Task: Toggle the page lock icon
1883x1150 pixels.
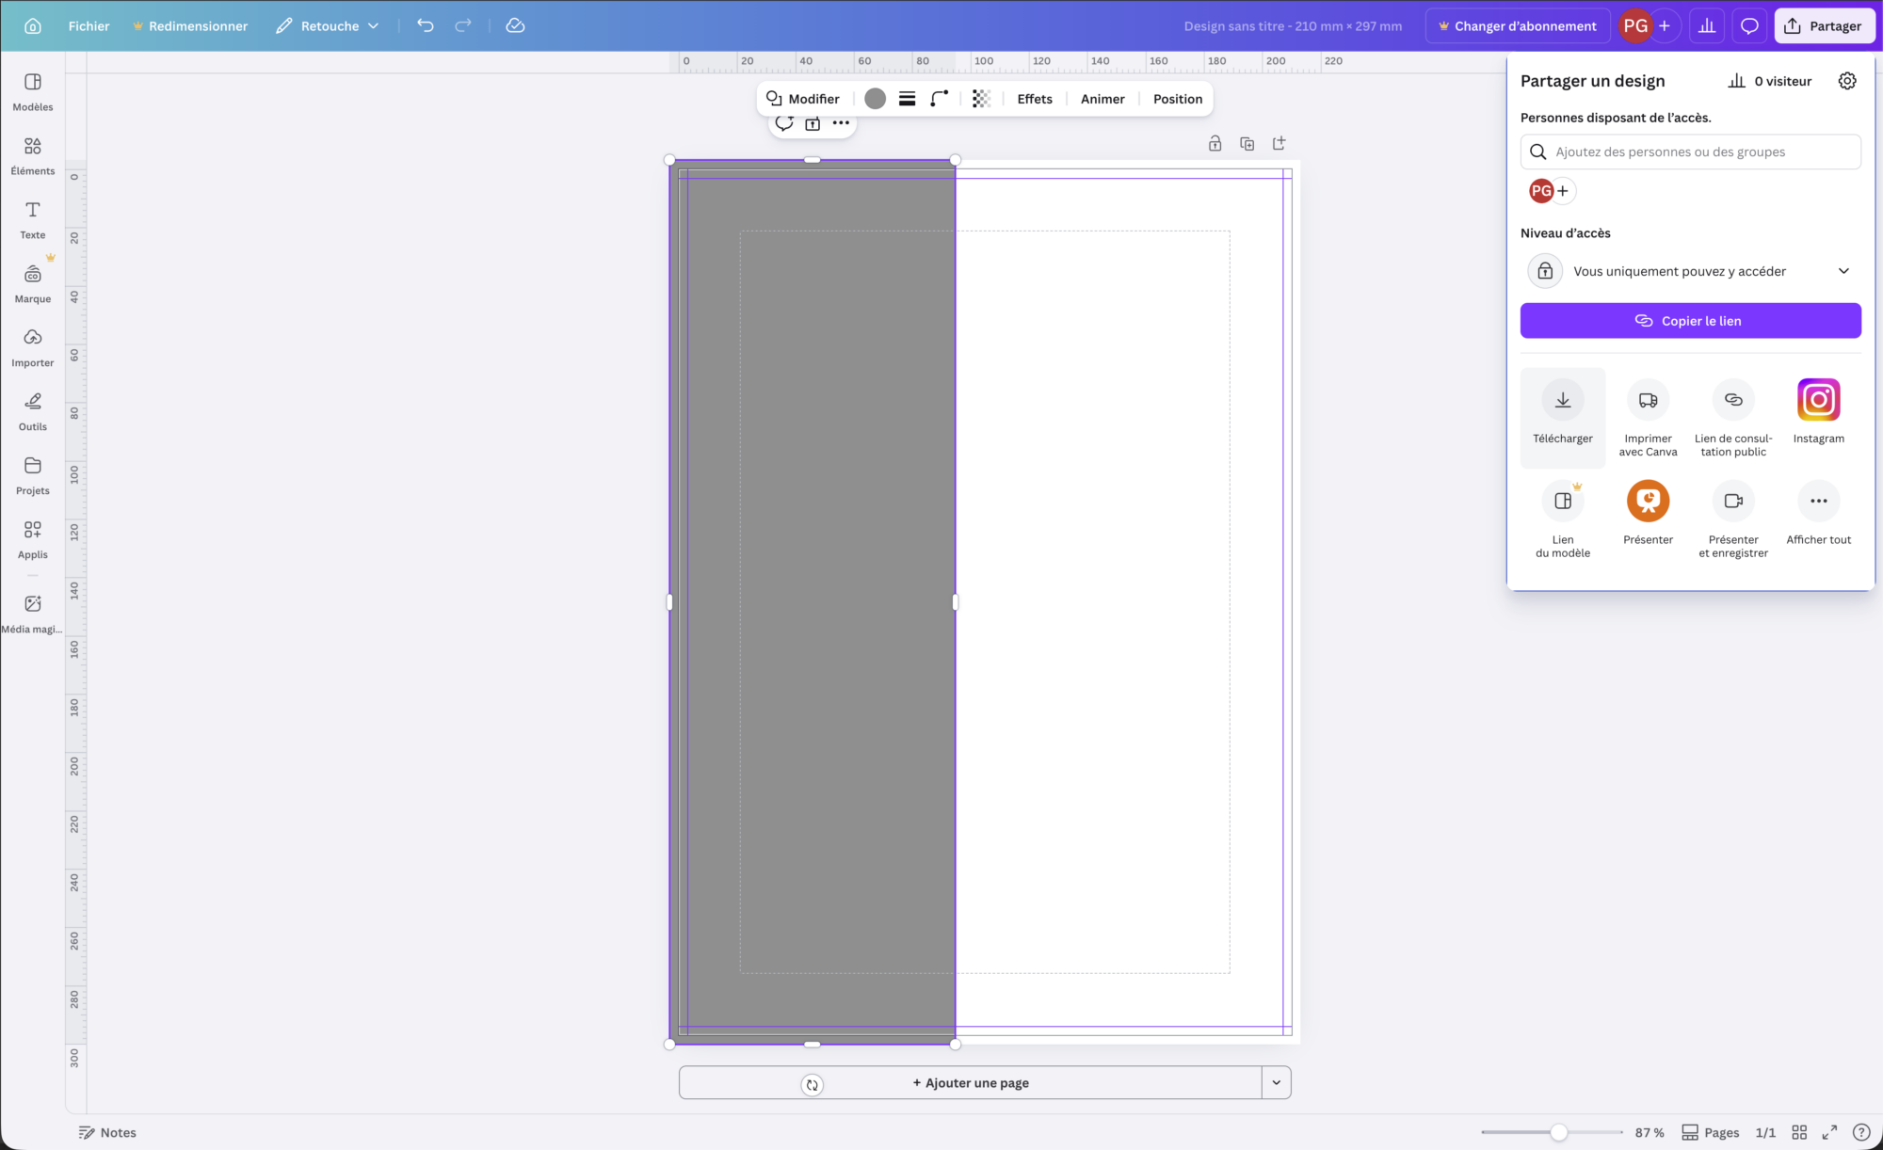Action: 1215,144
